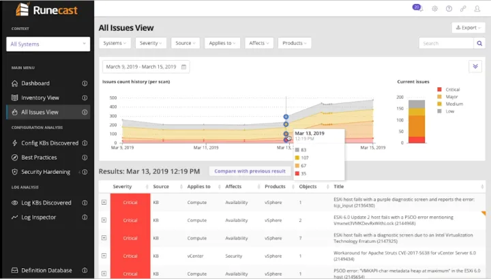This screenshot has width=491, height=279.
Task: Open the notifications bell with 20 badge
Action: click(x=417, y=8)
